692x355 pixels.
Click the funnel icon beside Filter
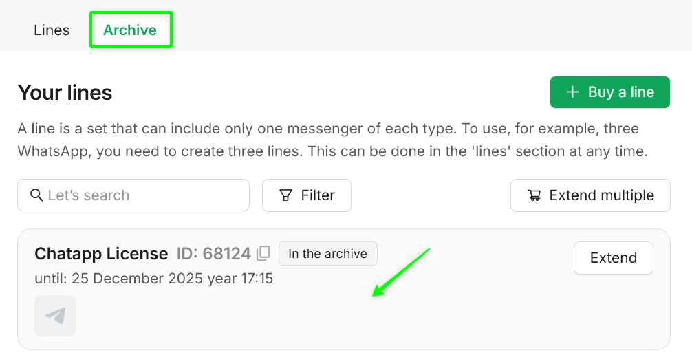pyautogui.click(x=285, y=195)
